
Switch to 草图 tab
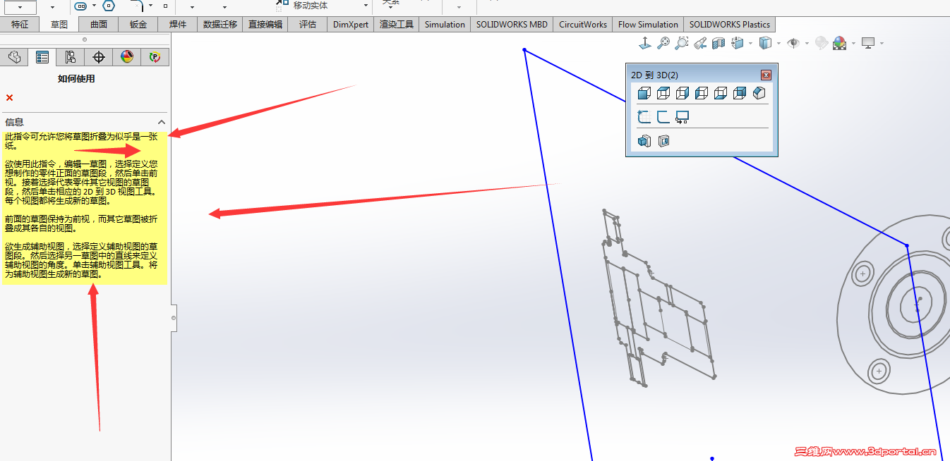click(59, 24)
